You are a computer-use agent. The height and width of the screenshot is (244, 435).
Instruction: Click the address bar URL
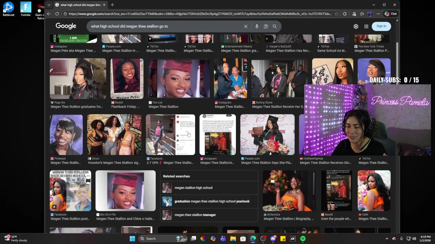[x=200, y=14]
